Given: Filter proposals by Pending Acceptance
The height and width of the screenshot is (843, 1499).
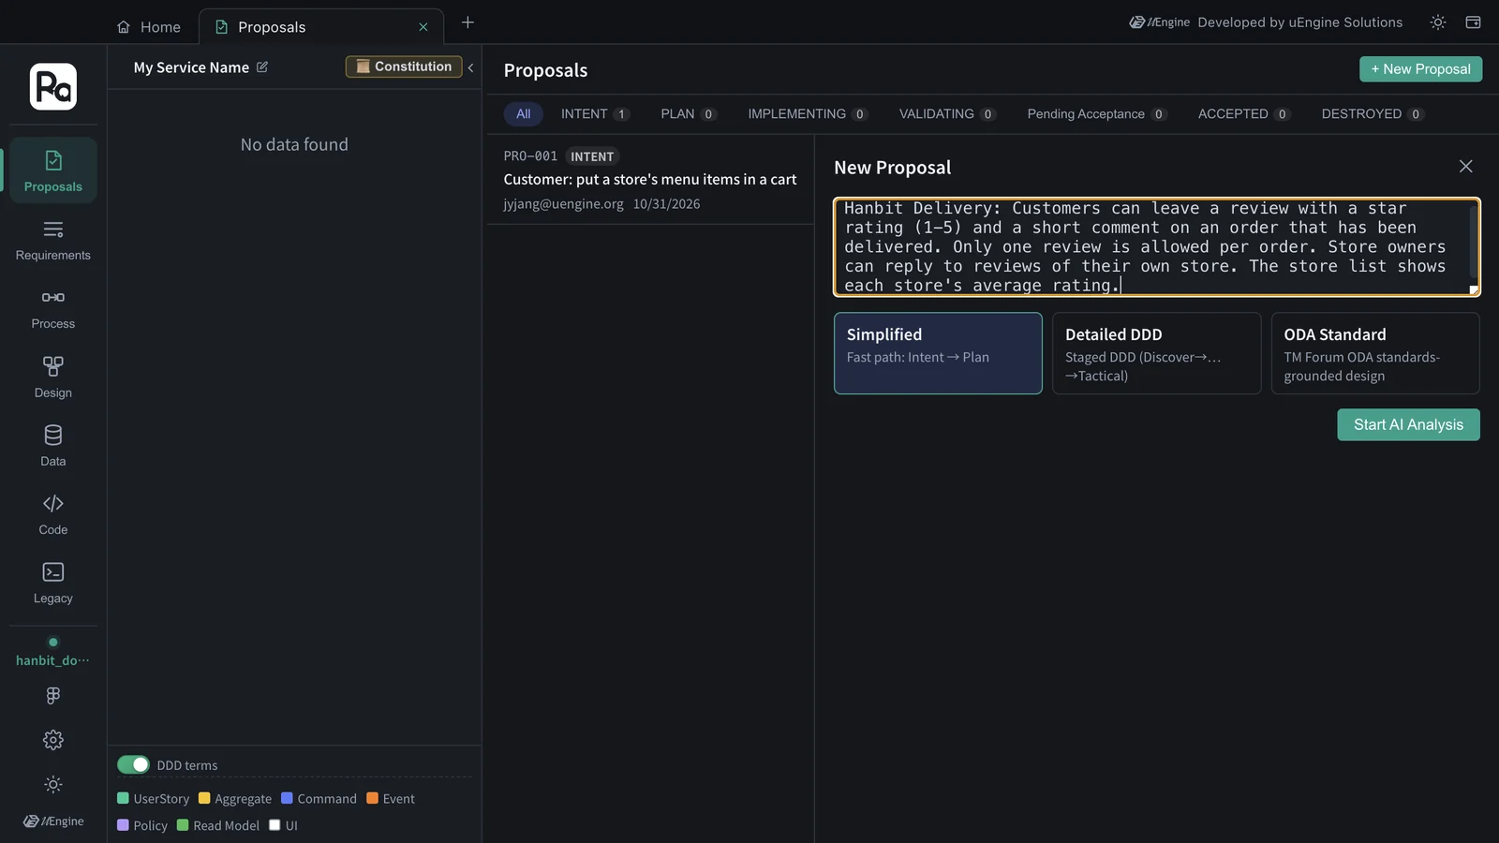Looking at the screenshot, I should coord(1096,114).
